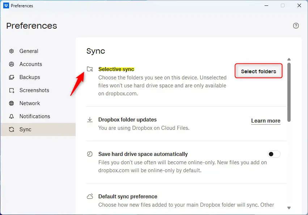
Task: Click the General gear icon
Action: (12, 51)
